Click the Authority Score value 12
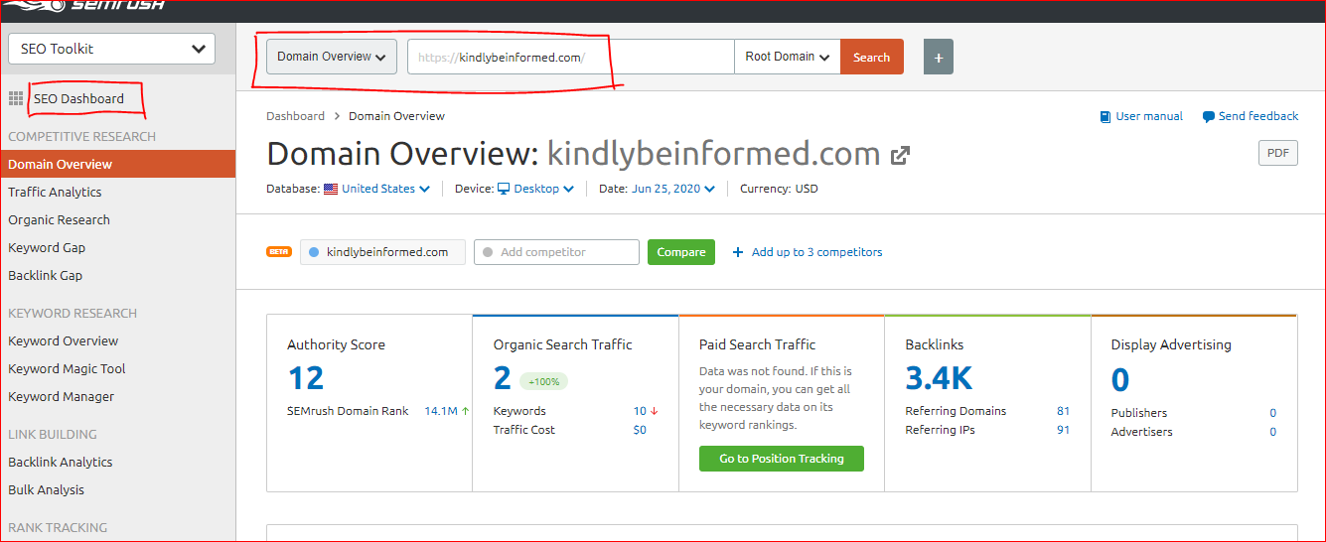Image resolution: width=1326 pixels, height=542 pixels. [306, 378]
